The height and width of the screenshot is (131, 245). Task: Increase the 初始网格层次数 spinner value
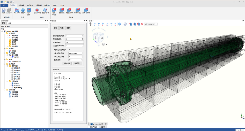pyautogui.click(x=83, y=35)
